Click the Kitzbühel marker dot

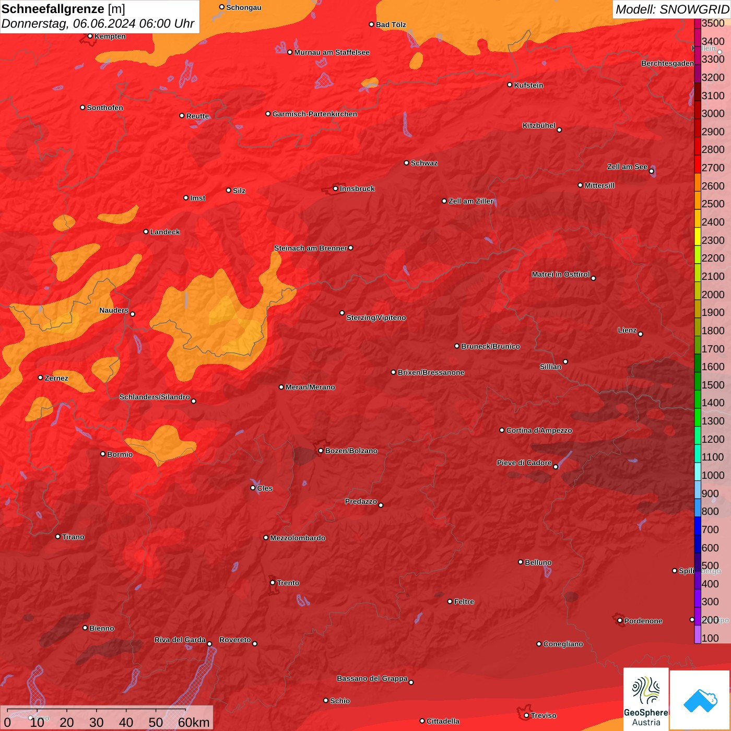[559, 129]
